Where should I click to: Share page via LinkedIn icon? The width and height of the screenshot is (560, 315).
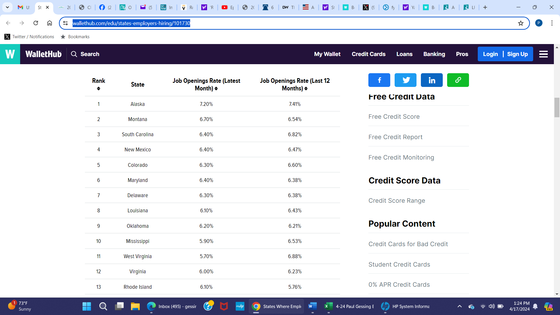[432, 80]
